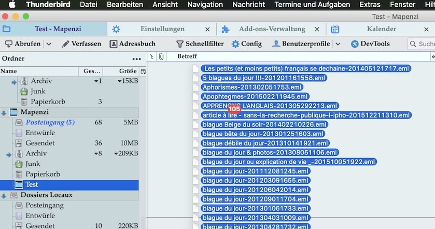Click the Abrufen get messages button
This screenshot has height=229, width=435.
click(23, 44)
